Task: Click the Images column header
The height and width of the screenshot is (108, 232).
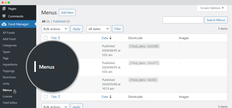Action: pyautogui.click(x=184, y=38)
